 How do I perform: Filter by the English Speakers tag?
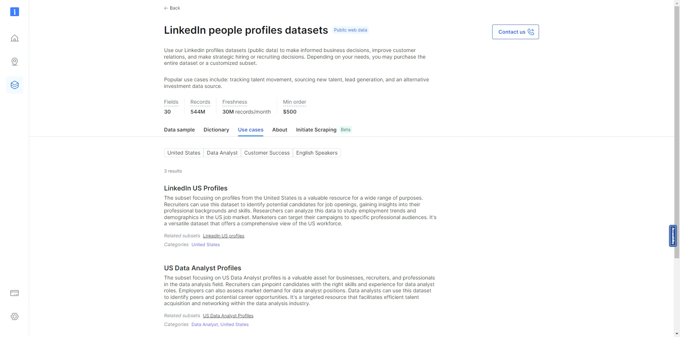click(317, 153)
